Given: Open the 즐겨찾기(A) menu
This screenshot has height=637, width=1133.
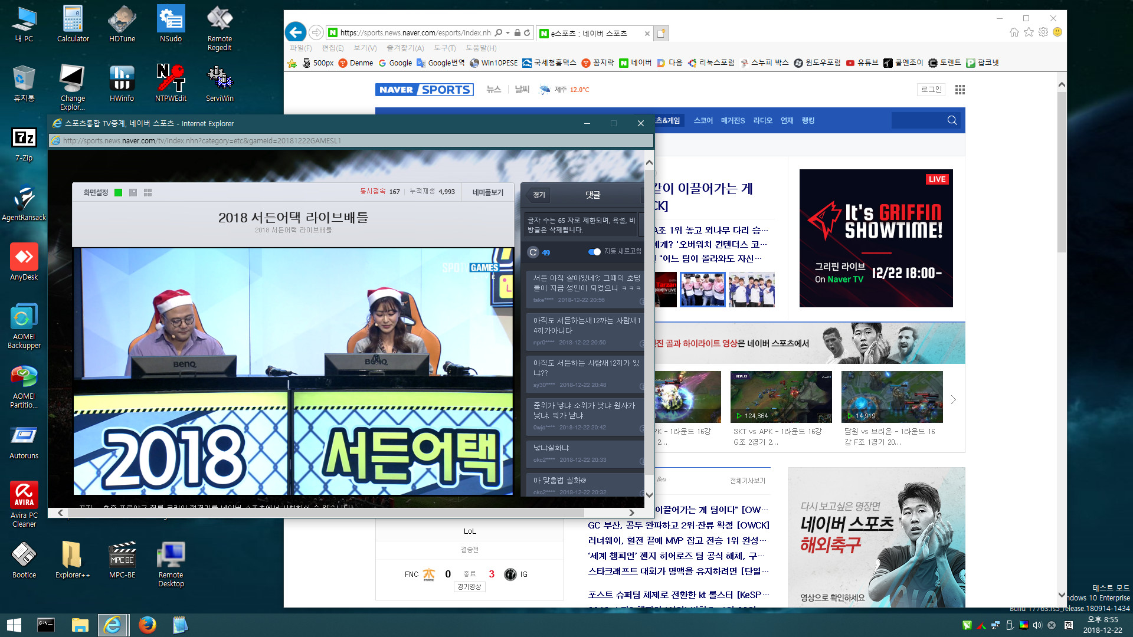Looking at the screenshot, I should coord(405,48).
